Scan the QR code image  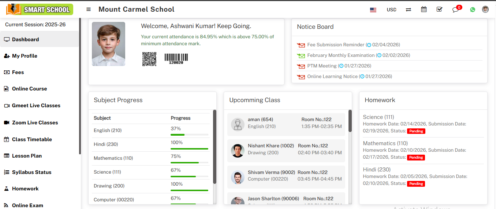click(149, 59)
